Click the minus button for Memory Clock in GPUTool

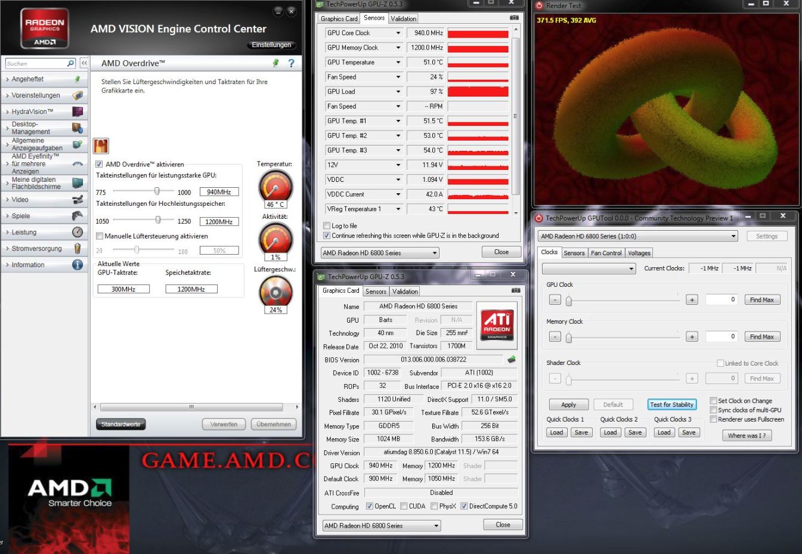pyautogui.click(x=555, y=336)
